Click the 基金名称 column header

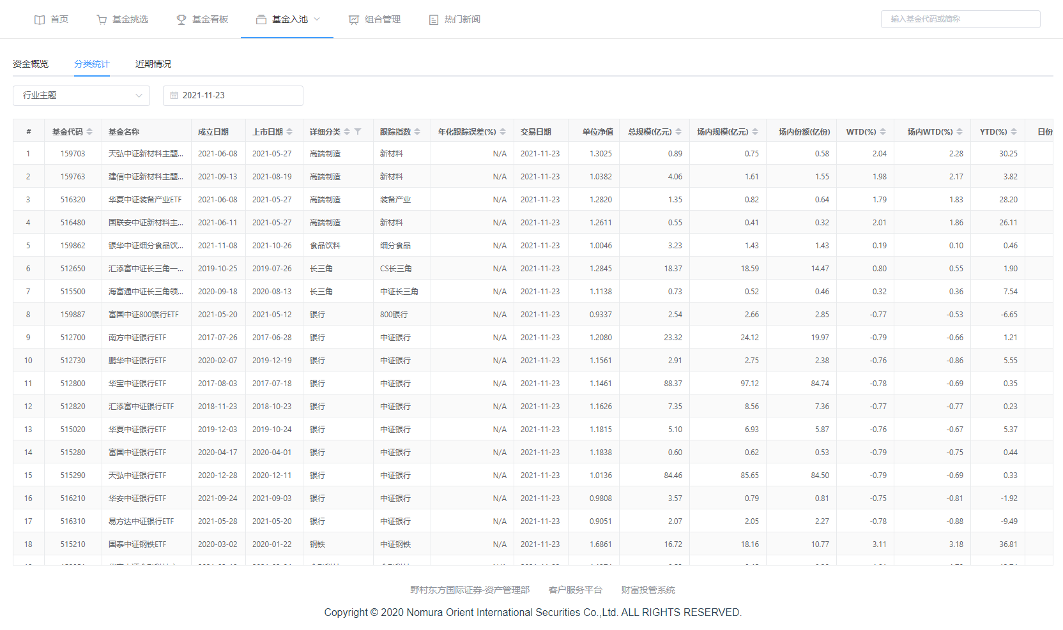[x=124, y=131]
